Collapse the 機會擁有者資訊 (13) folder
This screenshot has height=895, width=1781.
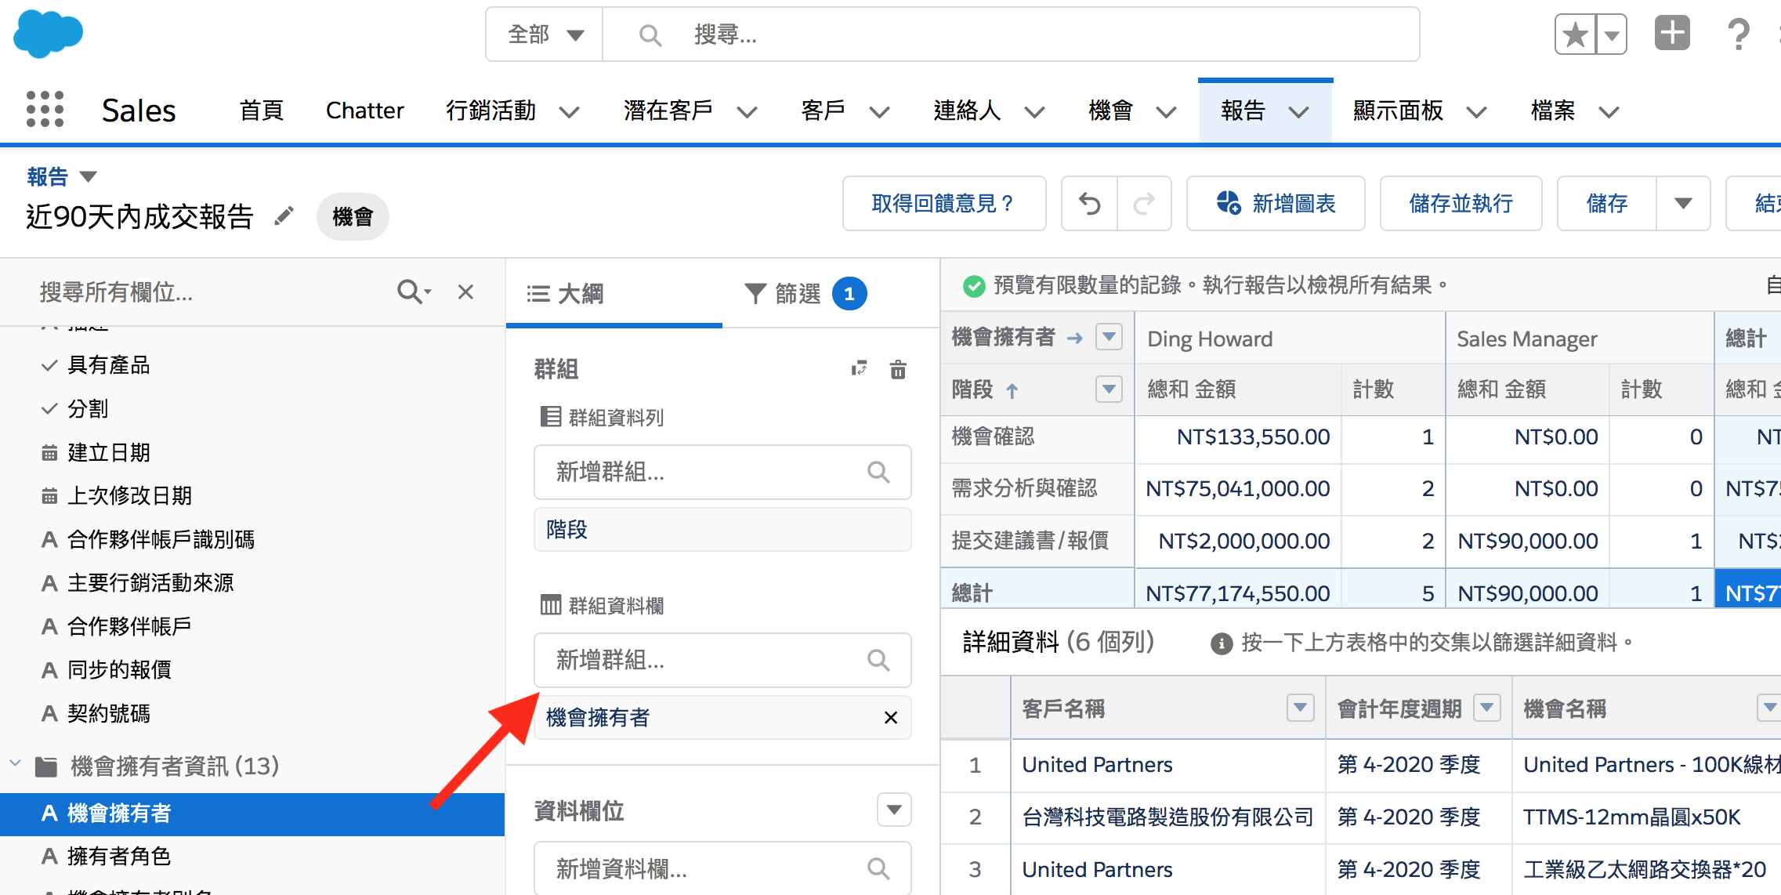[x=15, y=763]
